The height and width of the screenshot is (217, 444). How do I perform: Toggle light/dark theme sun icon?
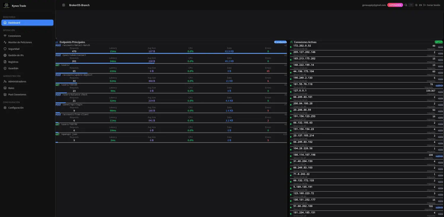click(x=416, y=5)
